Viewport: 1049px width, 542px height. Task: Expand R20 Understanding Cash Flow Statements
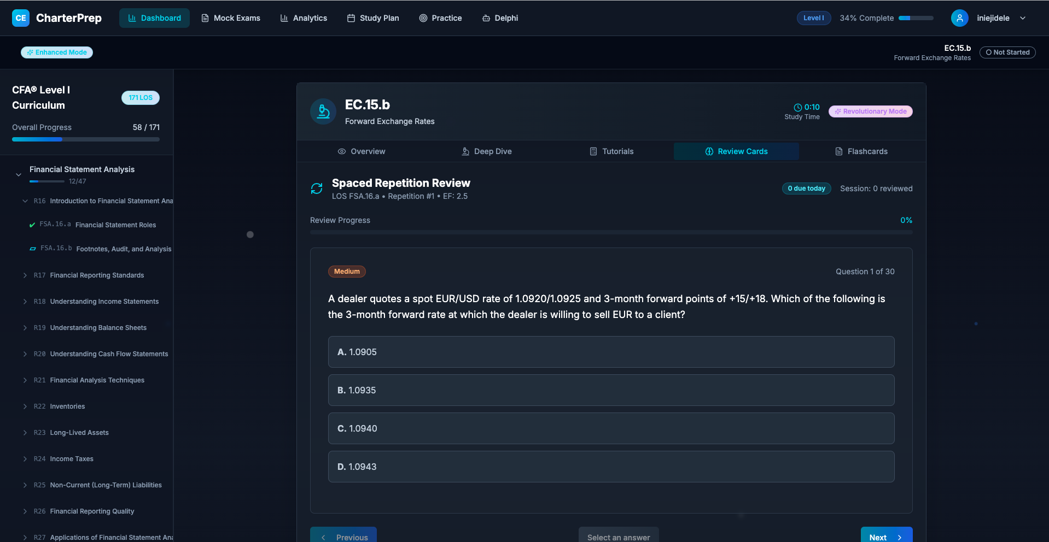tap(25, 354)
